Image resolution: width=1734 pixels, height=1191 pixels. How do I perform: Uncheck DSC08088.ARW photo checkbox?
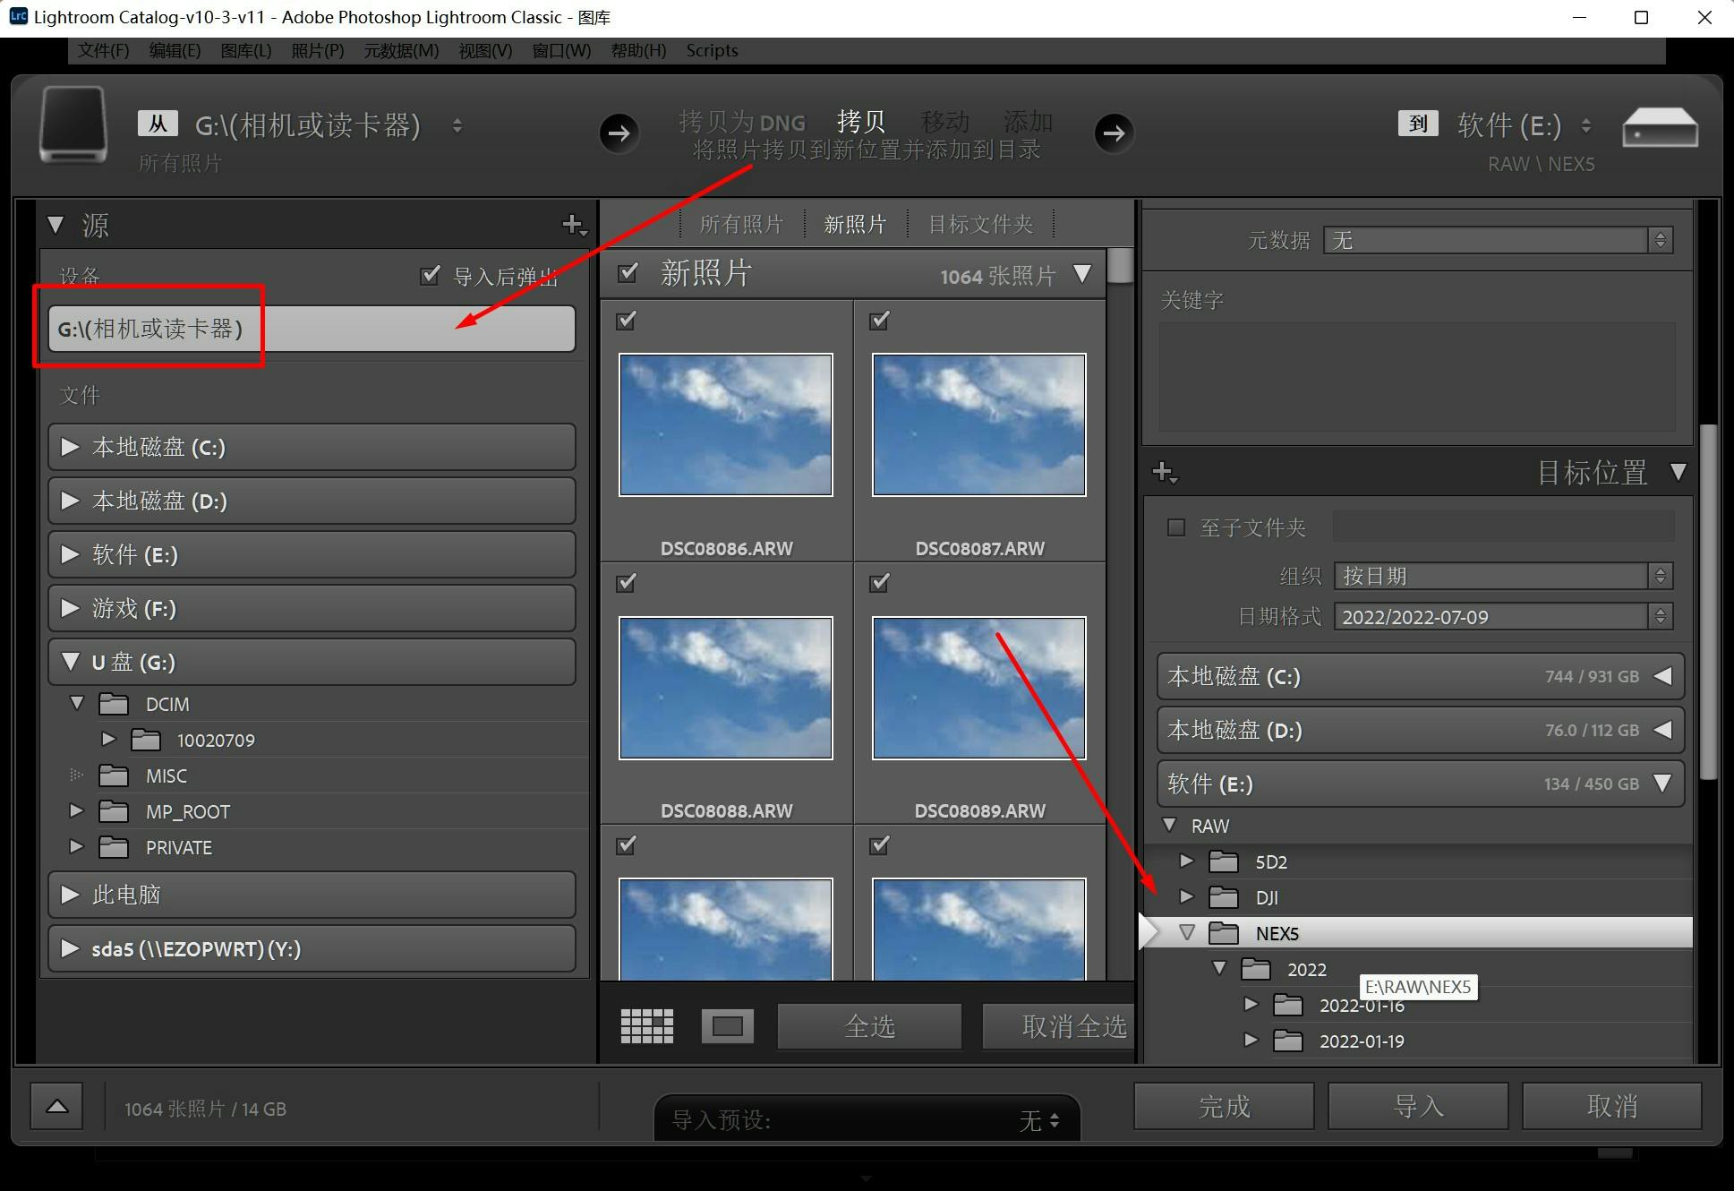627,583
